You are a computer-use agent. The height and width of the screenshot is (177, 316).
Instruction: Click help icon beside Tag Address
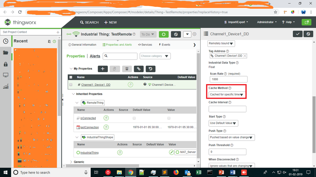tap(227, 51)
